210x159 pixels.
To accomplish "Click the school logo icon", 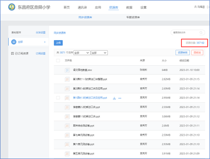I will (12, 7).
